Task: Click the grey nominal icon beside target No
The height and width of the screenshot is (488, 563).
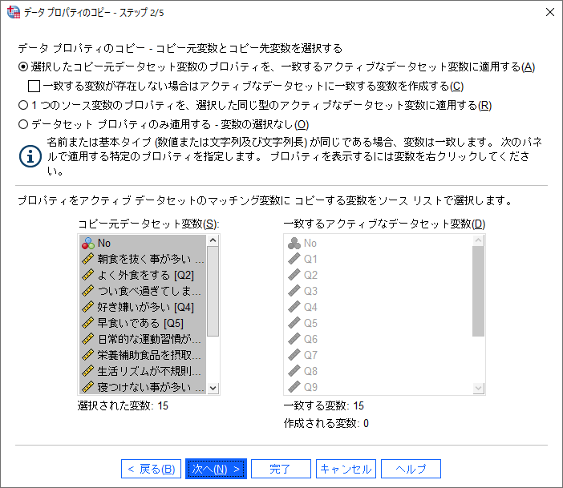Action: click(294, 244)
